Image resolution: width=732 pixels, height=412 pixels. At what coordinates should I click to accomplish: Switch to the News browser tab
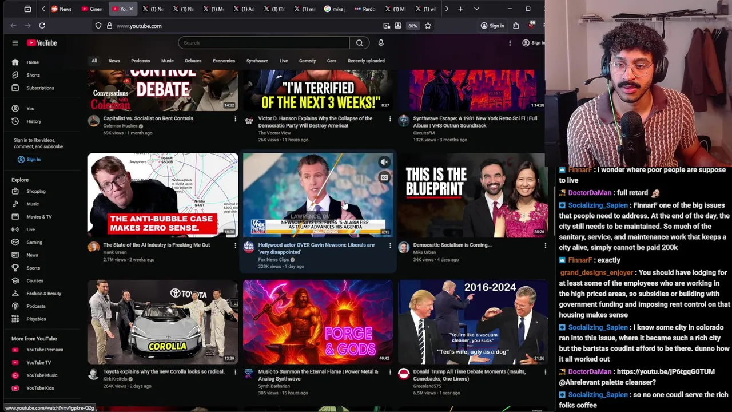click(61, 9)
